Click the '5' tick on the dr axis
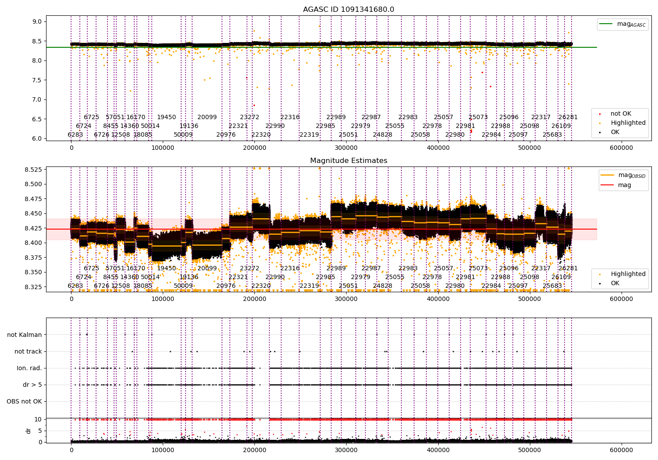Image resolution: width=658 pixels, height=460 pixels. click(x=40, y=431)
